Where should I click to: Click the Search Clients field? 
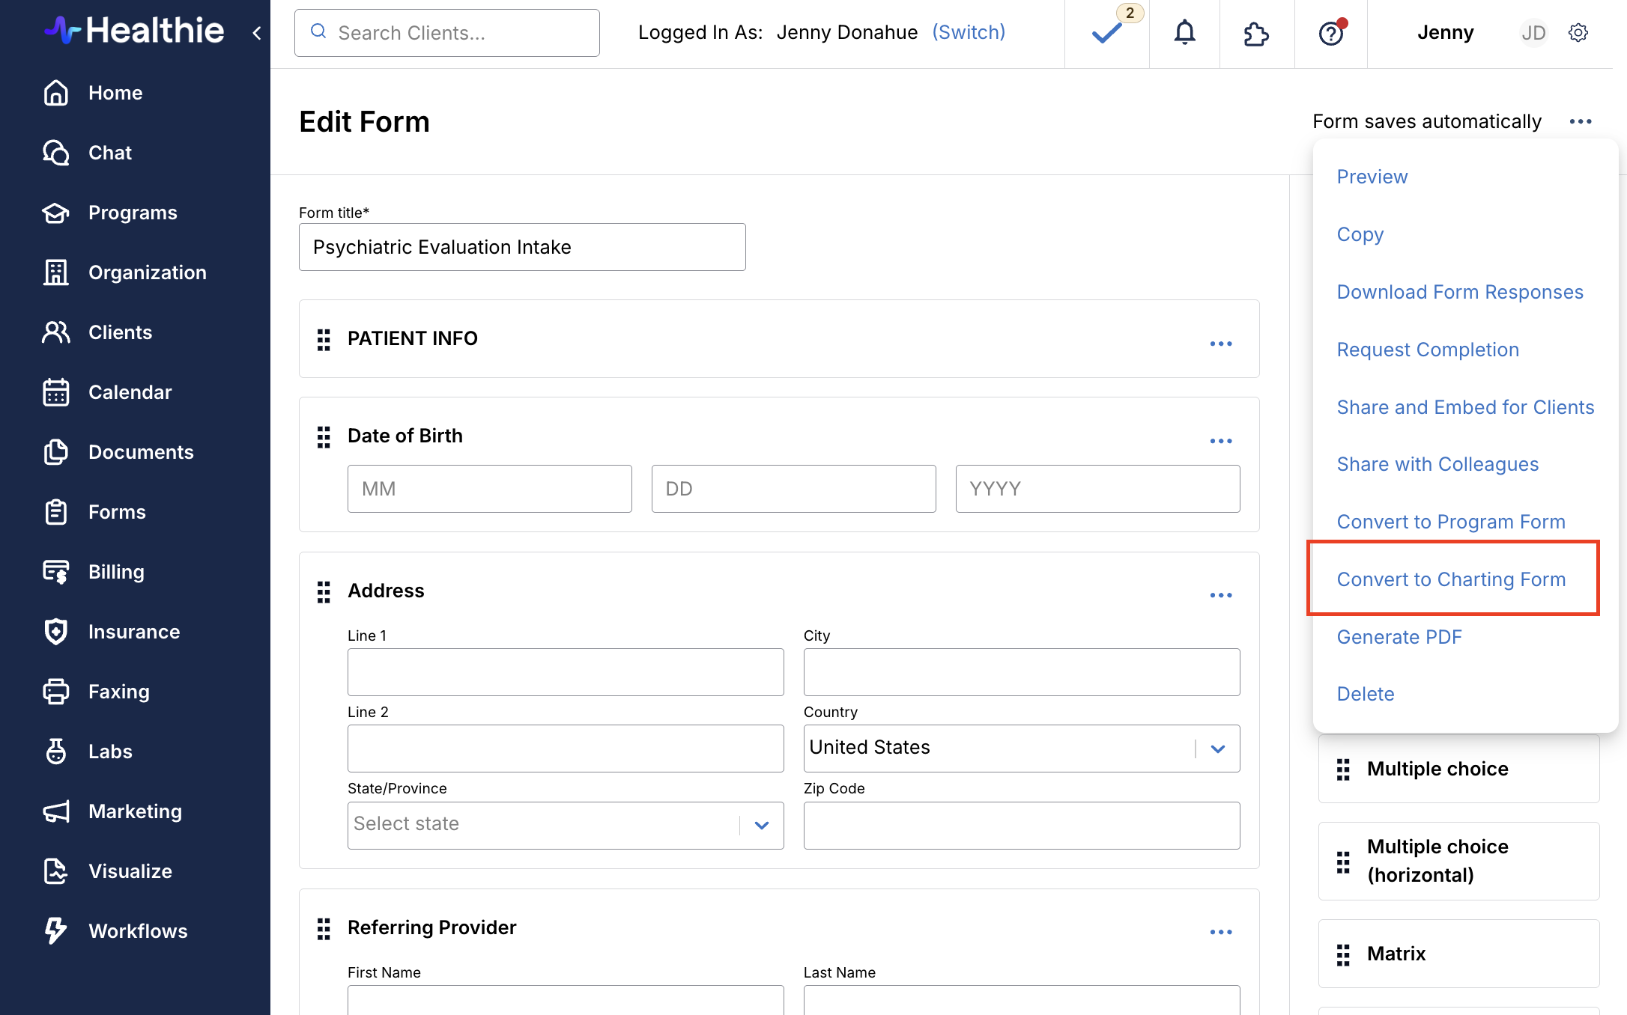[447, 33]
